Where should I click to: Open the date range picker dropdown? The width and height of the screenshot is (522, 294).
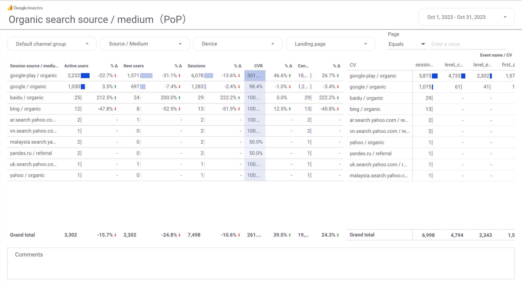coord(466,17)
